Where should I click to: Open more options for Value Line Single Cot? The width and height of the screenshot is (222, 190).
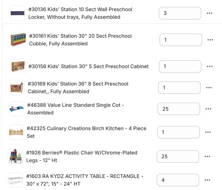(208, 109)
